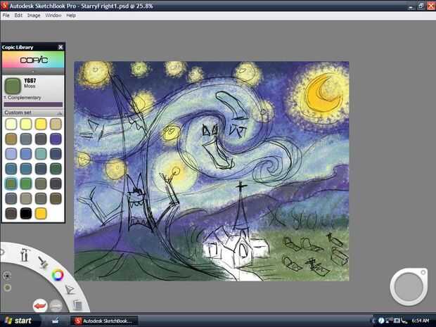Screen dimensions: 436x327
Task: Click the Show Desktop quick launch icon
Action: pyautogui.click(x=55, y=321)
